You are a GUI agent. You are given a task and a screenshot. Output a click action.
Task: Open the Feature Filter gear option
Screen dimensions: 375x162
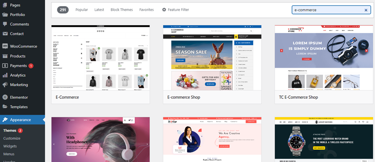click(x=175, y=10)
